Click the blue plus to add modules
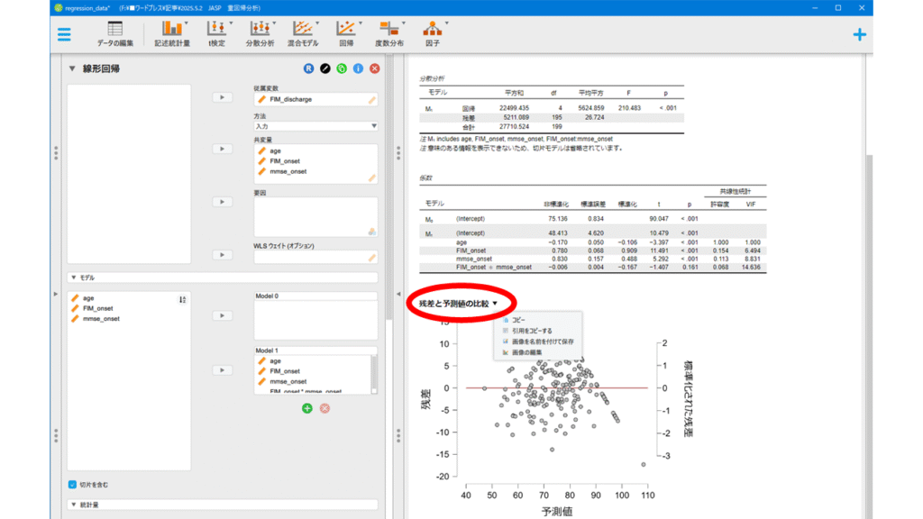This screenshot has width=923, height=519. pos(859,35)
